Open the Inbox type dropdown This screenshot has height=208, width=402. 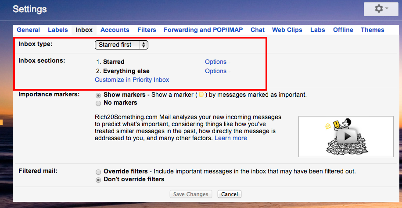[x=122, y=45]
